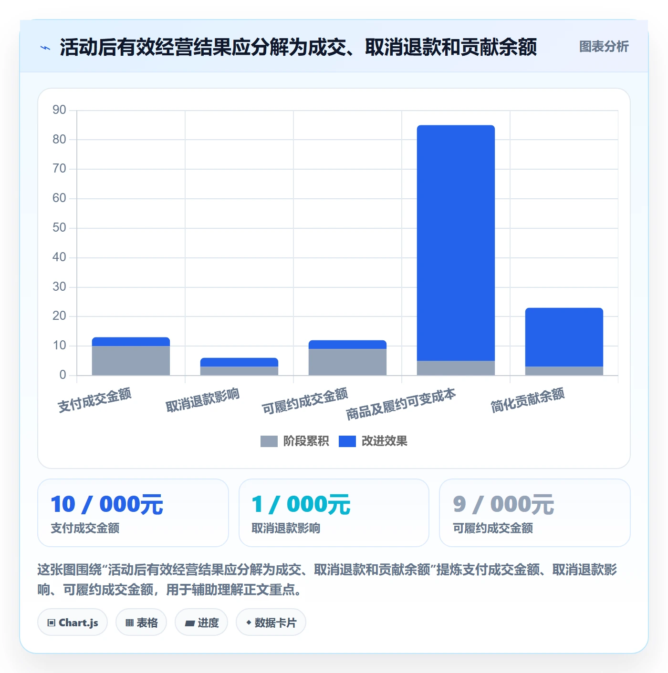Screen dimensions: 668x673
Task: Click the lightning bolt icon beside title
Action: click(45, 47)
